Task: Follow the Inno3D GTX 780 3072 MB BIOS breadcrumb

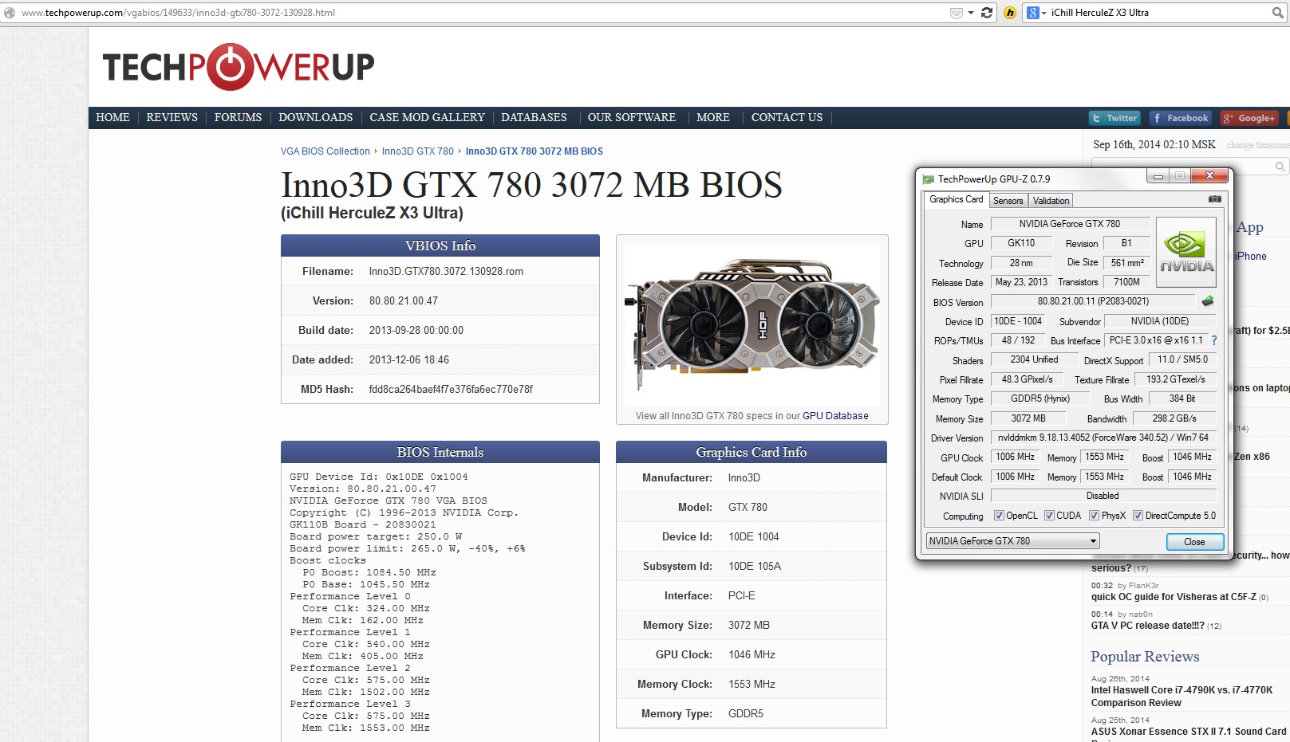Action: [x=534, y=151]
